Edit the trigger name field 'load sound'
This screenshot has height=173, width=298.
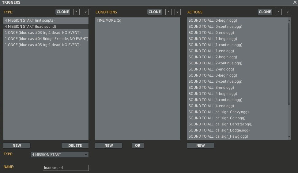66,168
